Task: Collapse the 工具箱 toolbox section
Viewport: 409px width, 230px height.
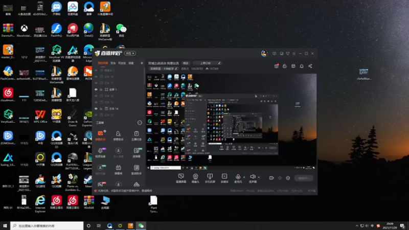Action: tap(140, 123)
